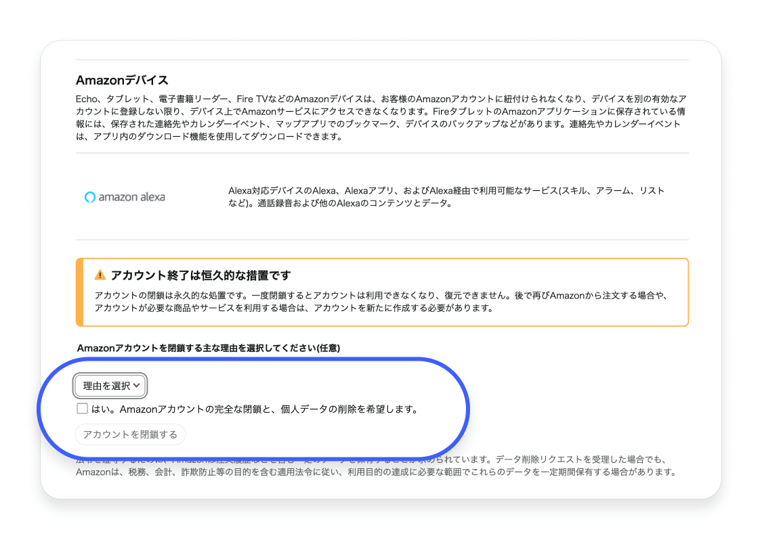Click the chevron arrow on 理由を選択
Image resolution: width=762 pixels, height=540 pixels.
[x=137, y=386]
